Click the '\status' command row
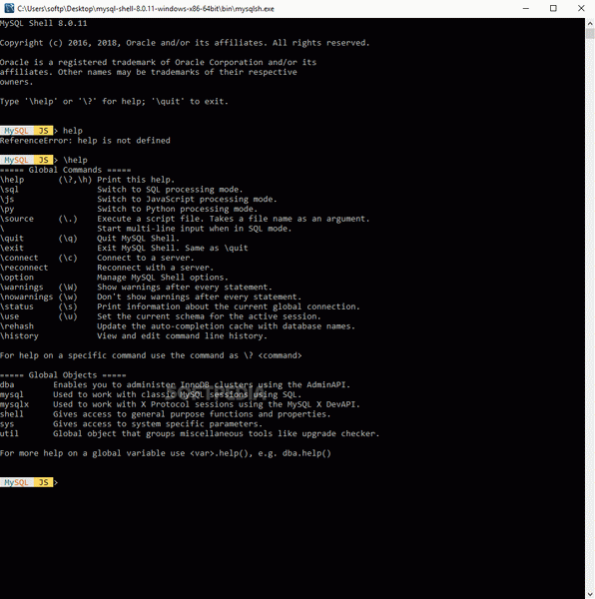Screen dimensions: 595x599 [x=180, y=306]
